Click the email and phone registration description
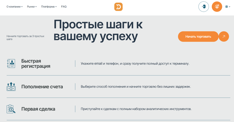This screenshot has width=234, height=122. pos(135,64)
